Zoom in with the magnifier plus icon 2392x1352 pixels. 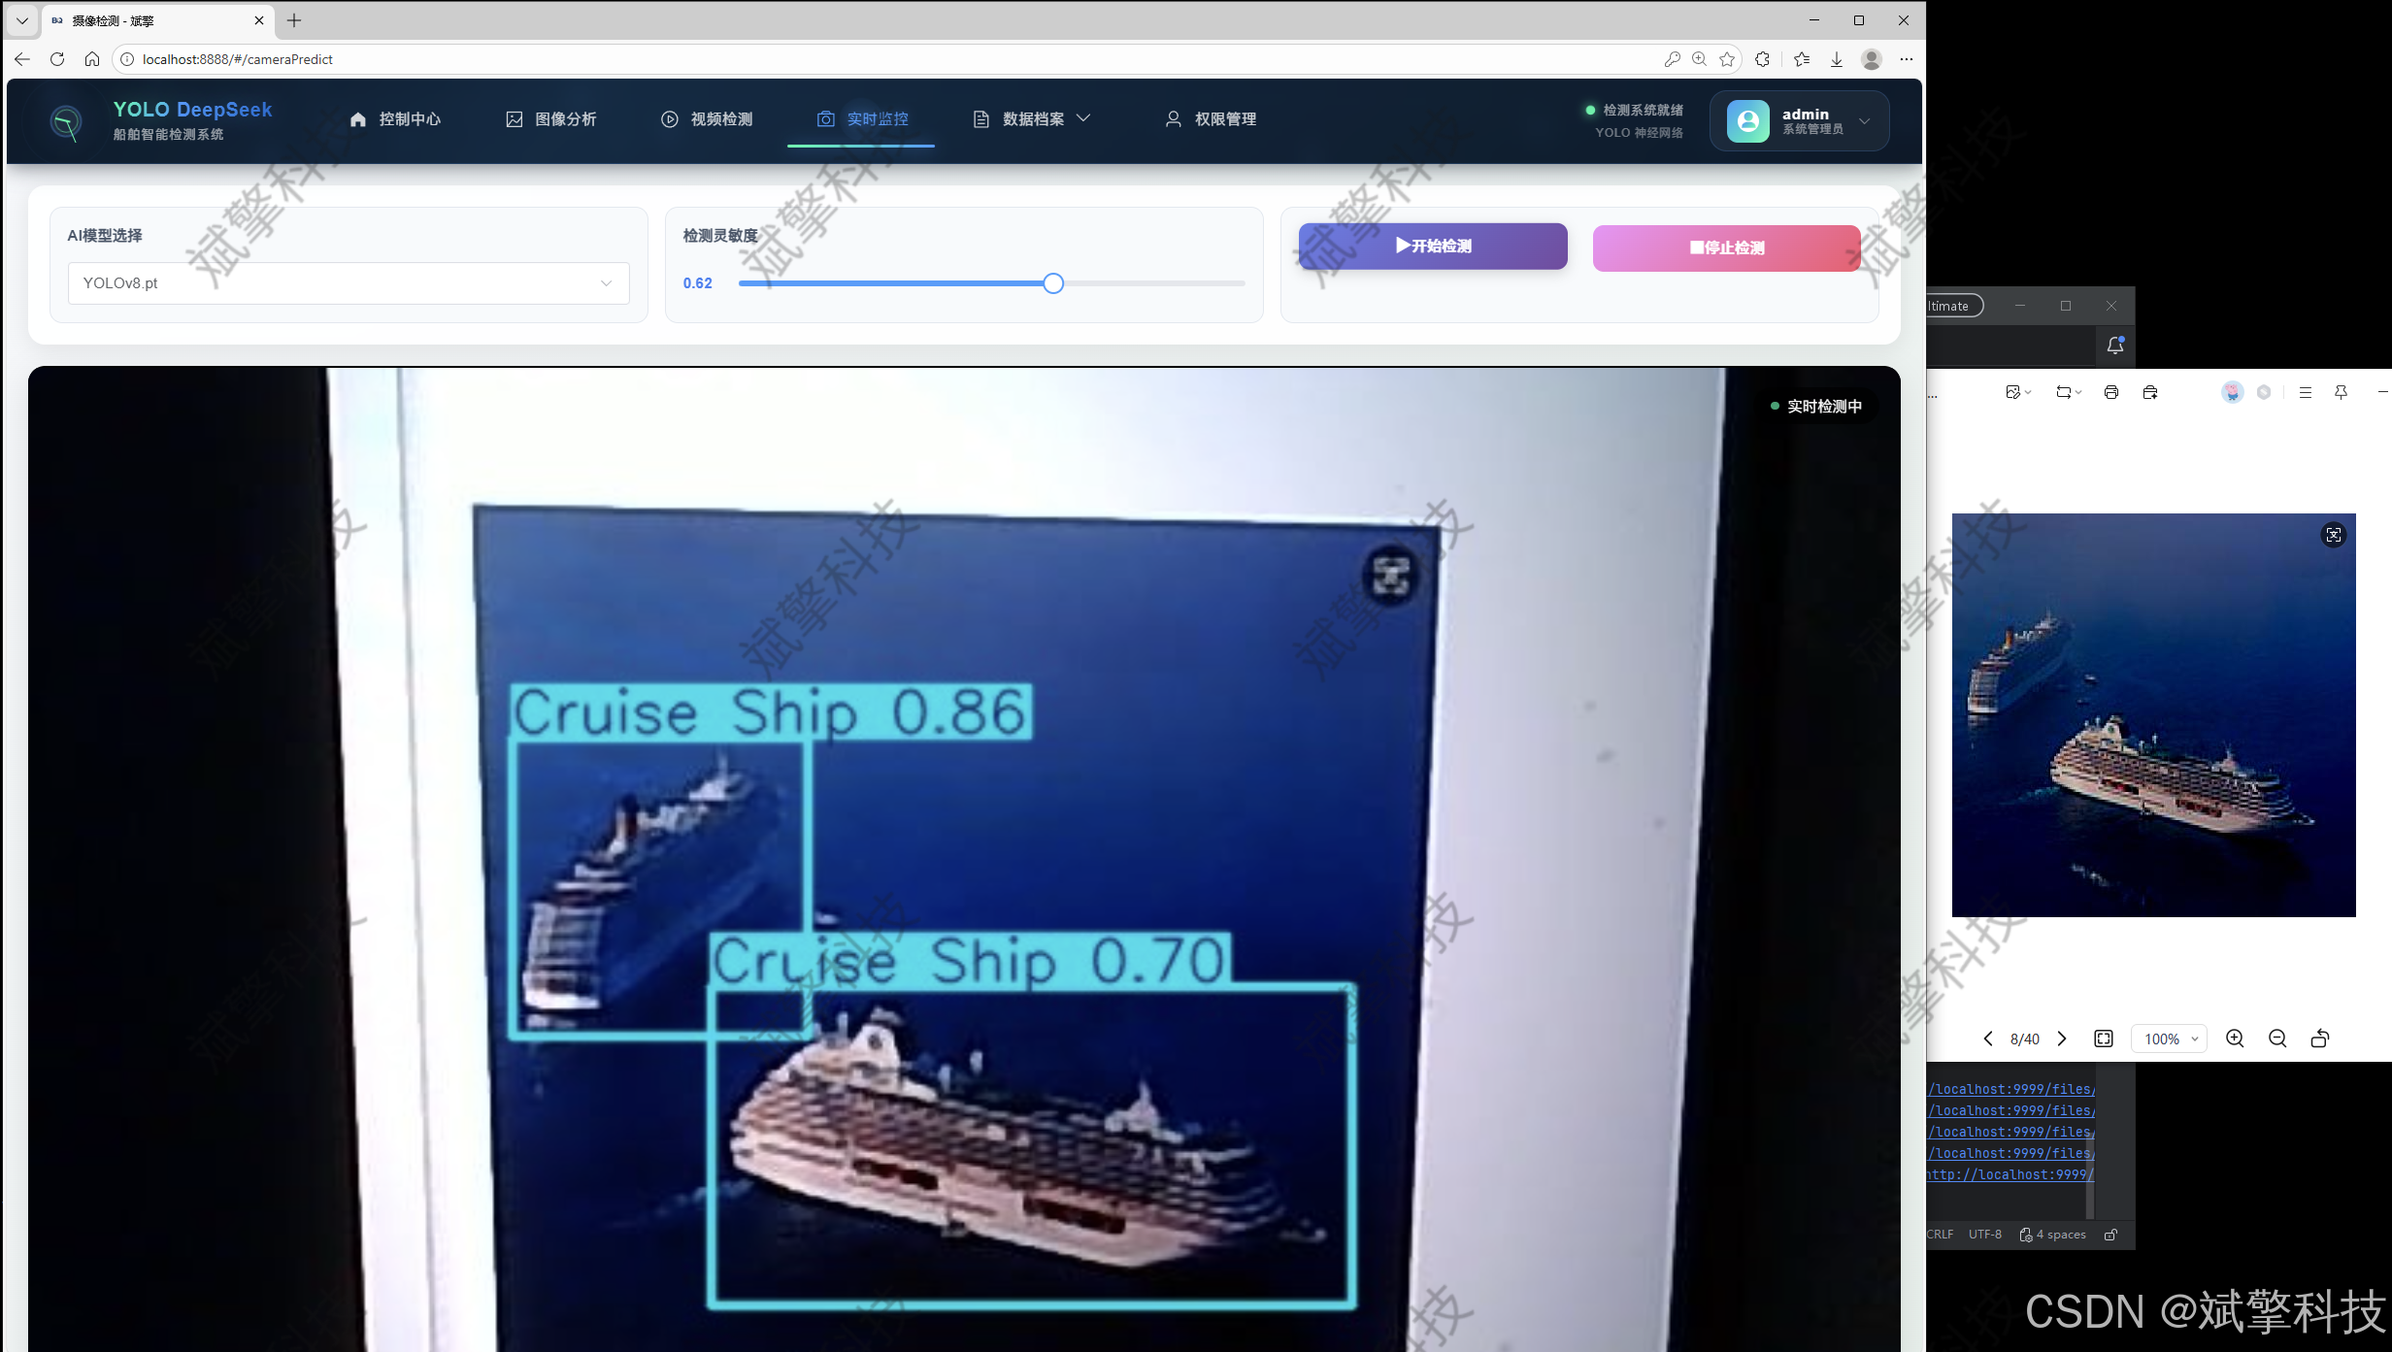pyautogui.click(x=2235, y=1039)
